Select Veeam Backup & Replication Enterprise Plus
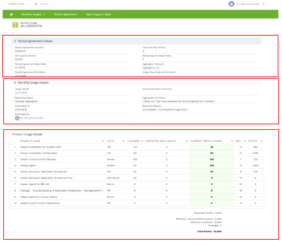Viewport: 282px width, 241px height. [x=46, y=178]
